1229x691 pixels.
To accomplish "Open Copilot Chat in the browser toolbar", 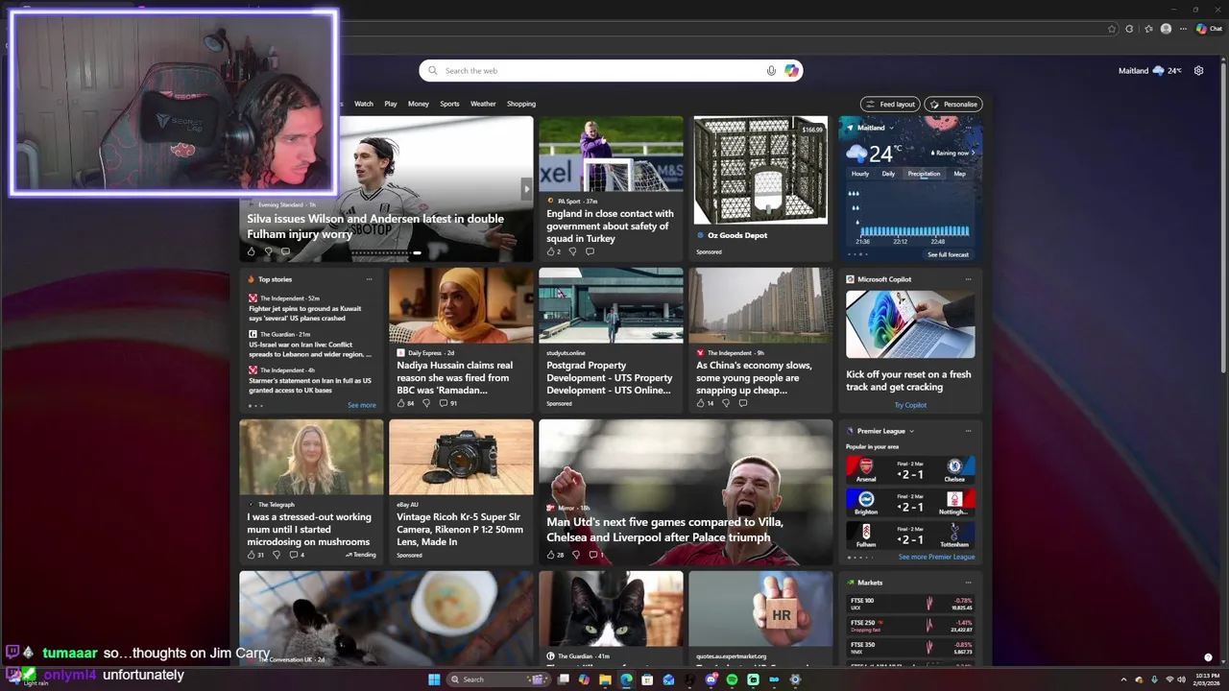I will (x=1209, y=29).
